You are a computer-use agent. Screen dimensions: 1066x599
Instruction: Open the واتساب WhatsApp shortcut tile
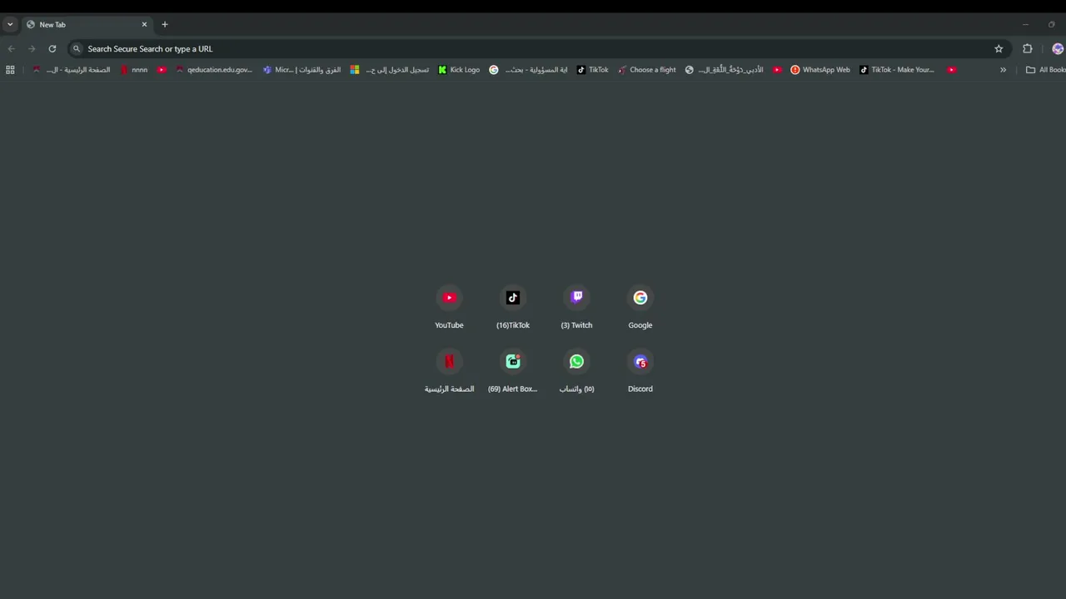click(x=576, y=371)
